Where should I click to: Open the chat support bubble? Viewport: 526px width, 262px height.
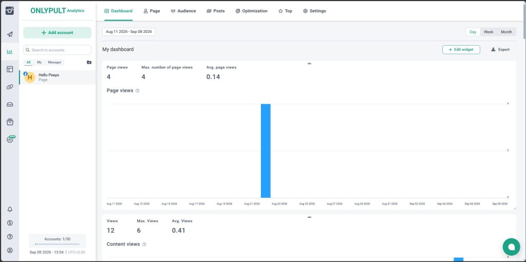point(511,247)
